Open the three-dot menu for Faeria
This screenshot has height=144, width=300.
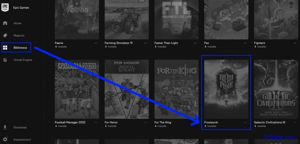pos(96,43)
